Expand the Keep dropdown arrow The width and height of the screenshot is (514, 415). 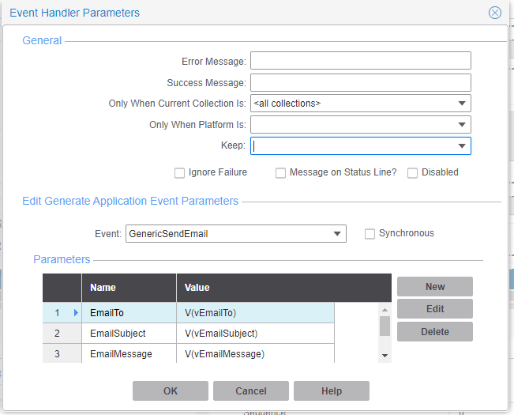pyautogui.click(x=462, y=146)
